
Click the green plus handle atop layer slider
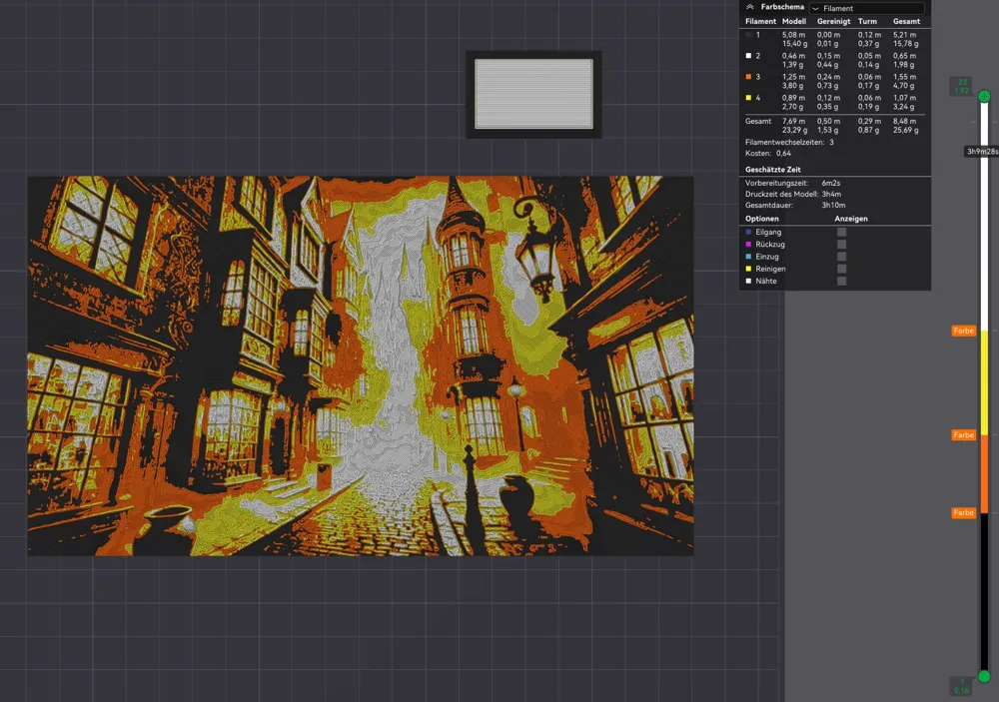coord(984,97)
